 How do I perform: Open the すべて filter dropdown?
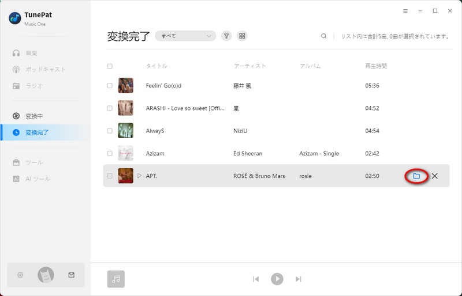(185, 36)
